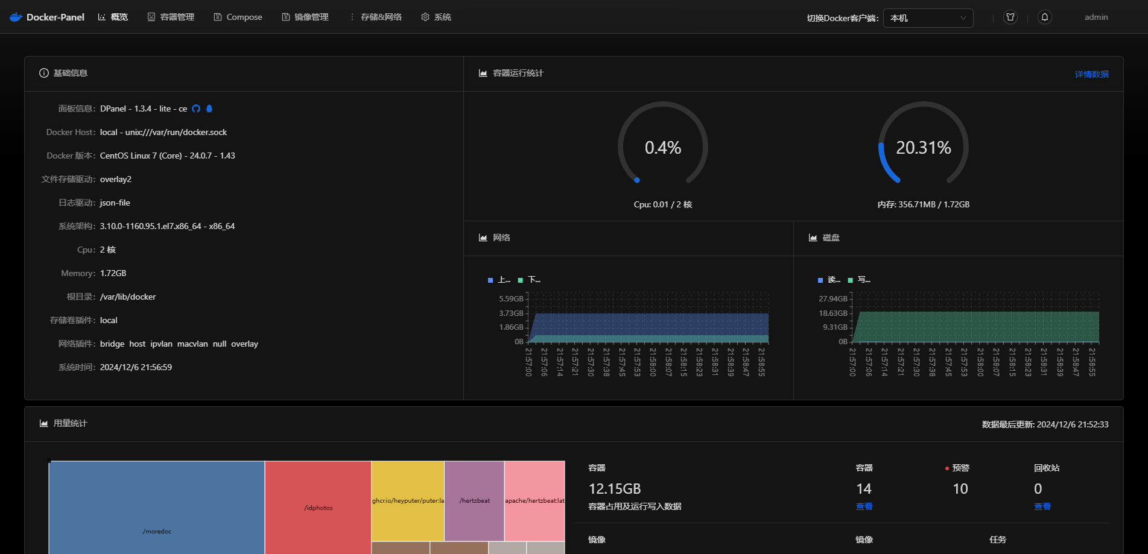
Task: Click the Docker-Panel whale logo
Action: tap(16, 17)
